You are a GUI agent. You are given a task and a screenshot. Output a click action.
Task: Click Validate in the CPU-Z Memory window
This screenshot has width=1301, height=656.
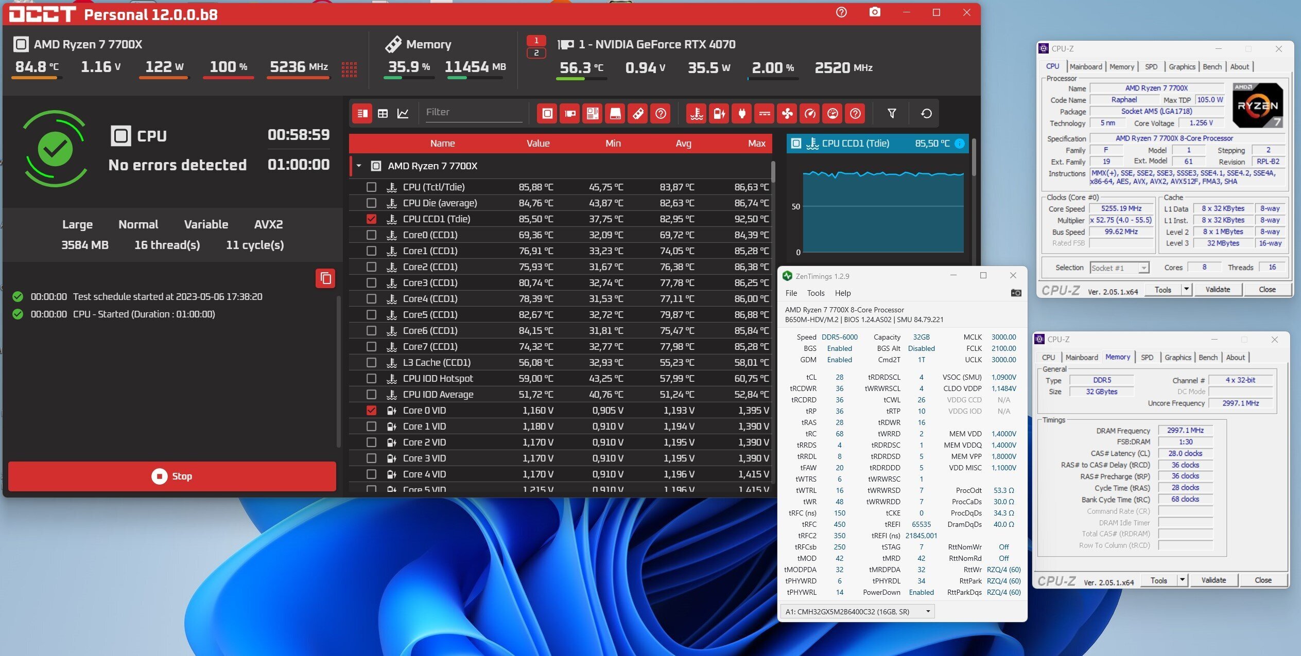point(1213,580)
